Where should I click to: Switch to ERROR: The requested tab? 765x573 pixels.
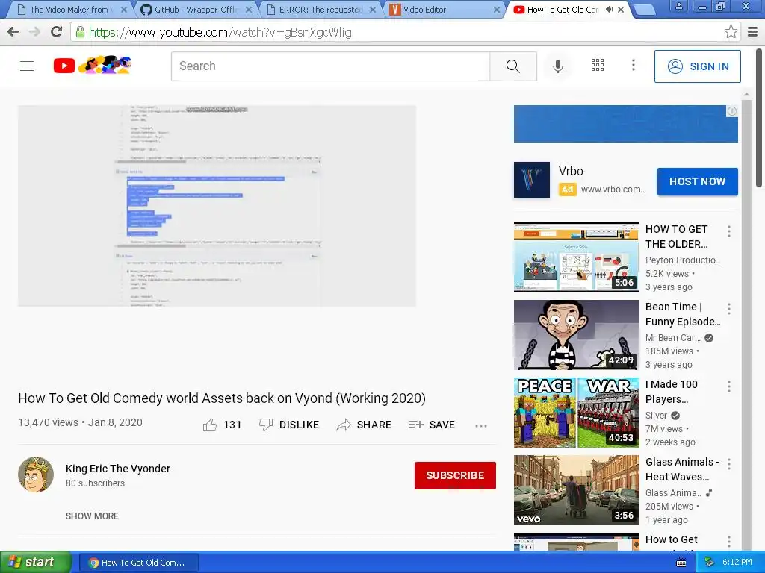(x=320, y=10)
